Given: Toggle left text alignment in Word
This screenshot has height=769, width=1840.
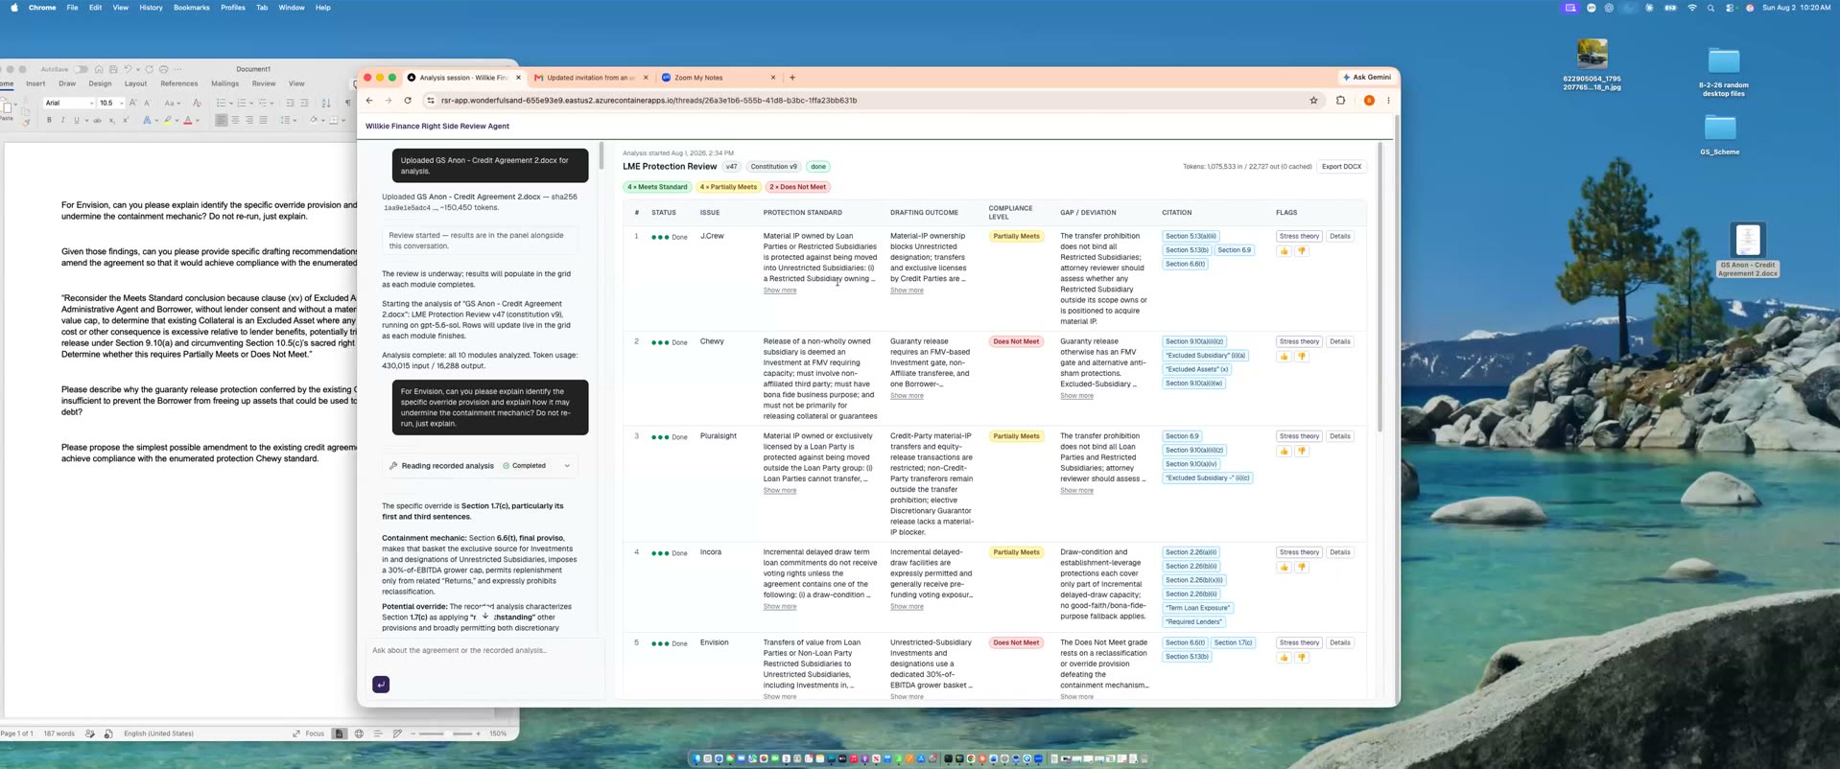Looking at the screenshot, I should (x=222, y=120).
